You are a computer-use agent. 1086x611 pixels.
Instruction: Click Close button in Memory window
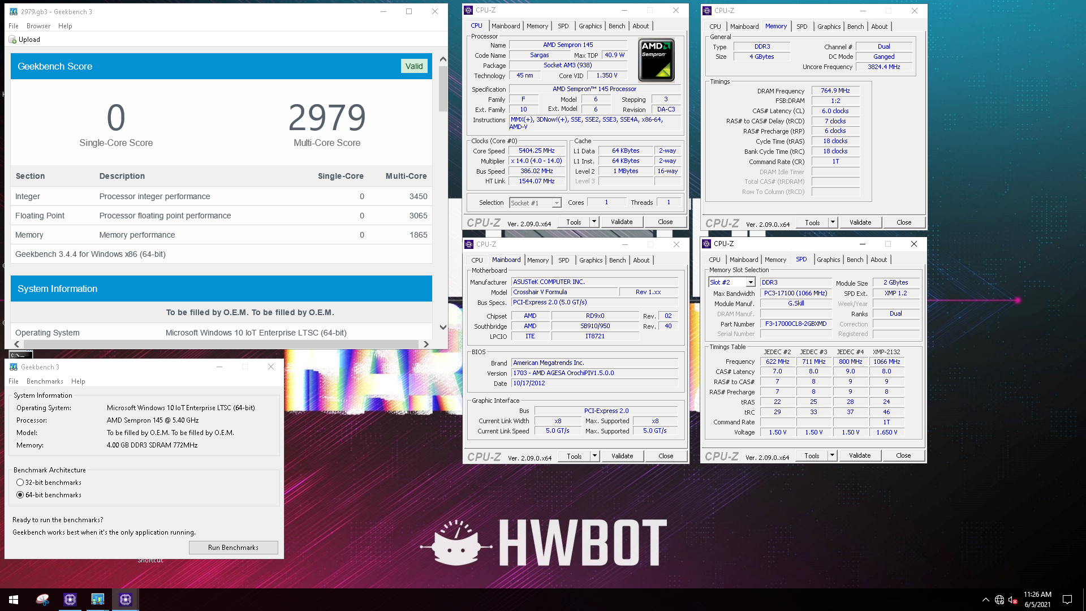pos(904,222)
